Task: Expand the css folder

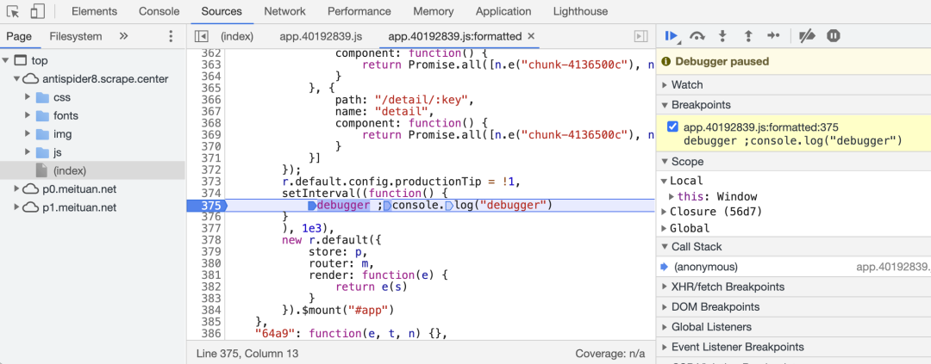Action: point(28,97)
